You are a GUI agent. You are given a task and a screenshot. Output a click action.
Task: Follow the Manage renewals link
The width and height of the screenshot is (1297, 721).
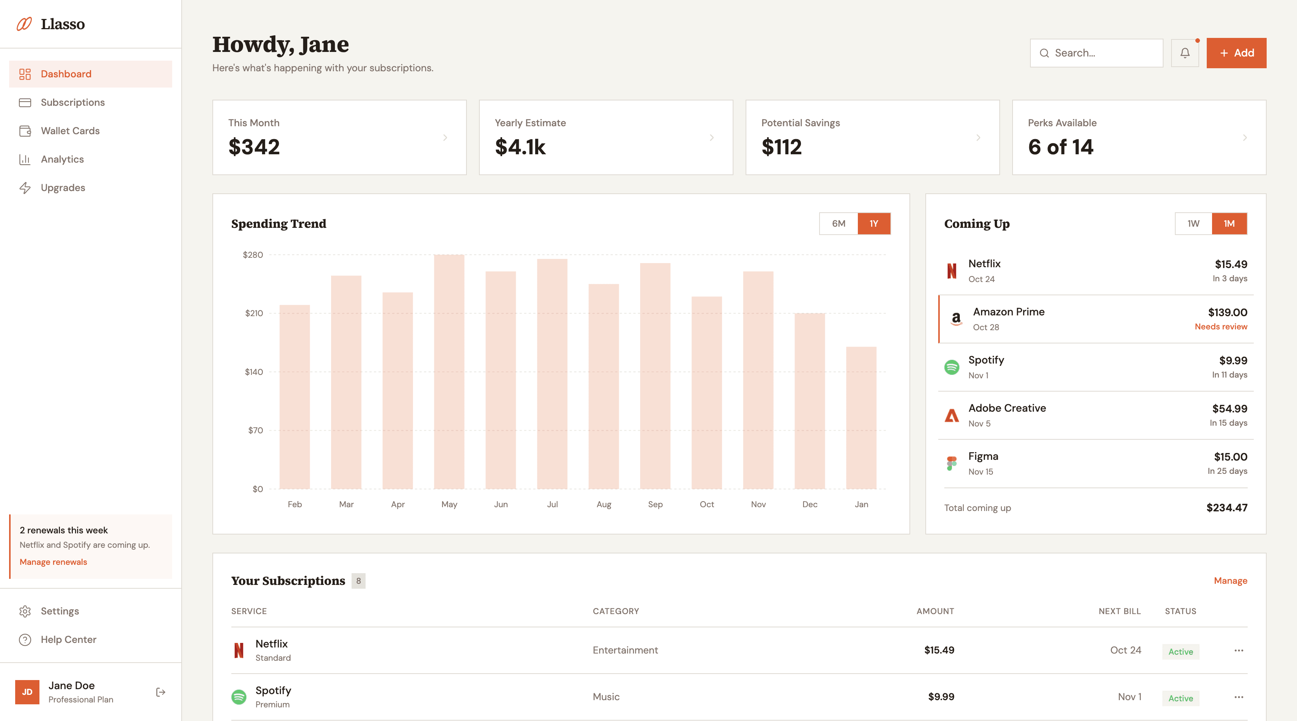[53, 562]
